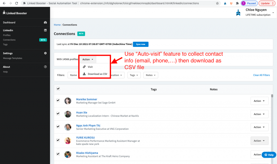Click the browser back arrow
The width and height of the screenshot is (277, 164).
(4, 3)
